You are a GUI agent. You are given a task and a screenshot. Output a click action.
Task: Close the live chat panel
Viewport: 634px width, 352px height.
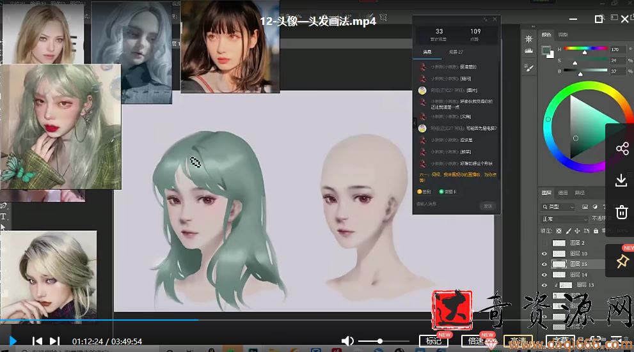[495, 19]
